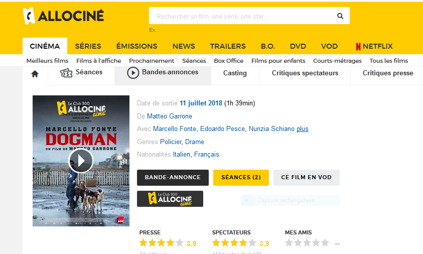Open the SÉRIES menu

point(88,46)
